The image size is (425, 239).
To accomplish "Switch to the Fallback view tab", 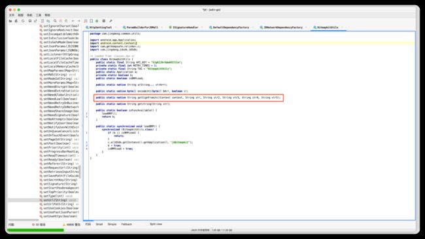I will click(127, 225).
